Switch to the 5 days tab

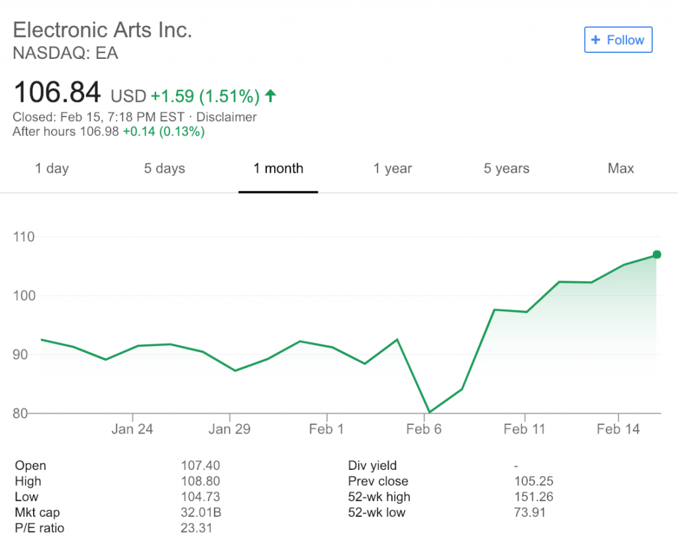[164, 168]
